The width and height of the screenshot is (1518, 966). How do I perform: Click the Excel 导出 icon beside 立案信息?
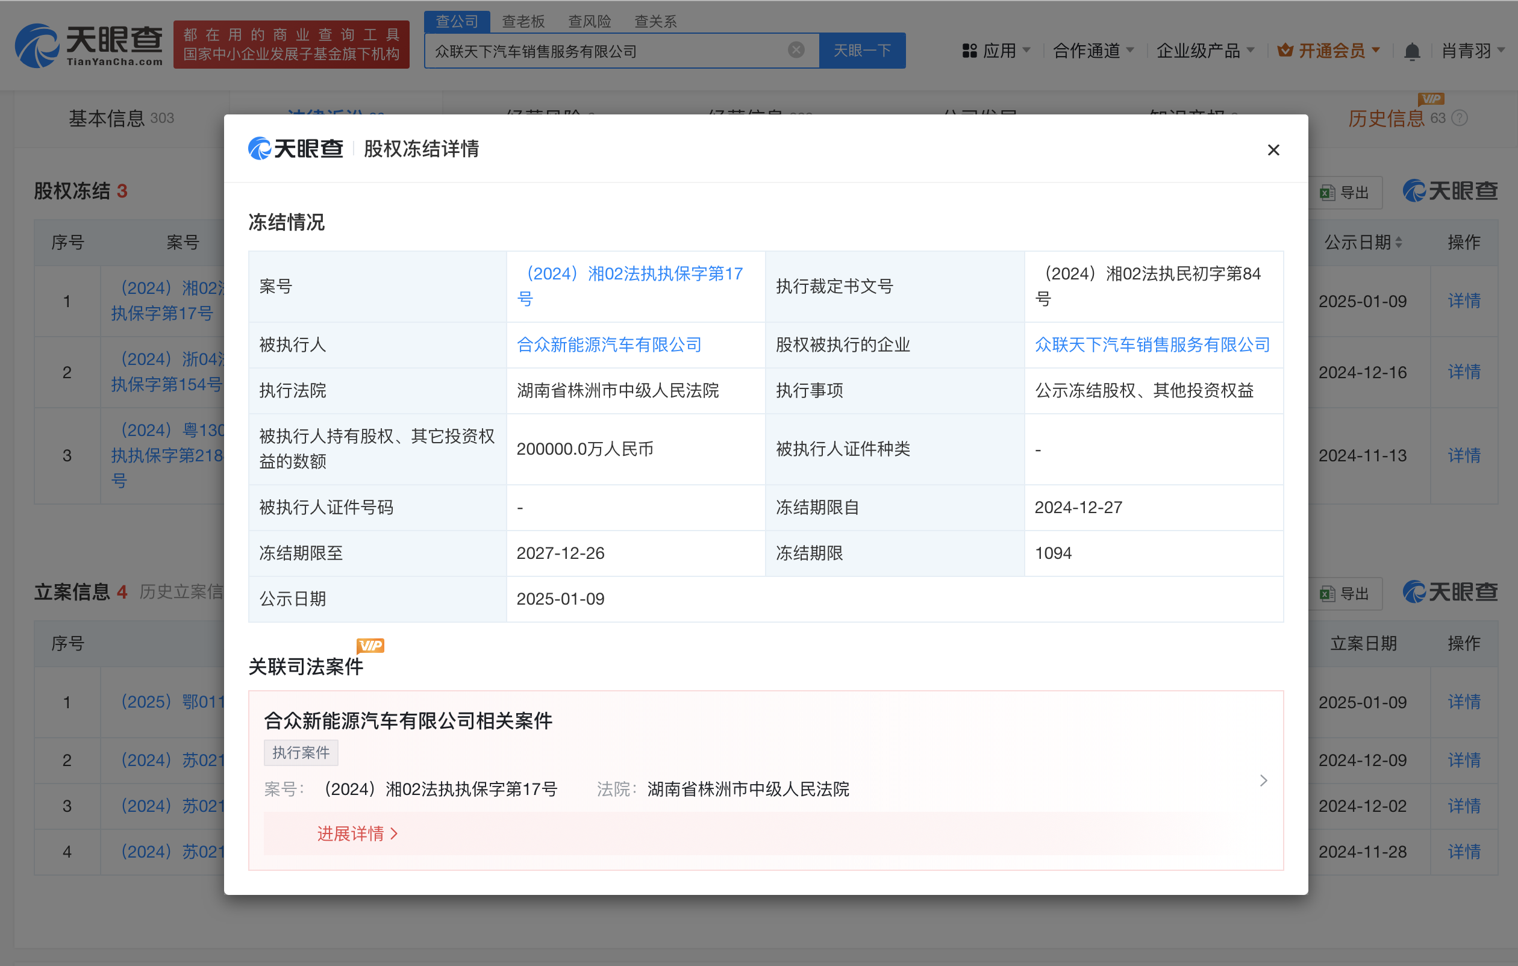(1326, 594)
